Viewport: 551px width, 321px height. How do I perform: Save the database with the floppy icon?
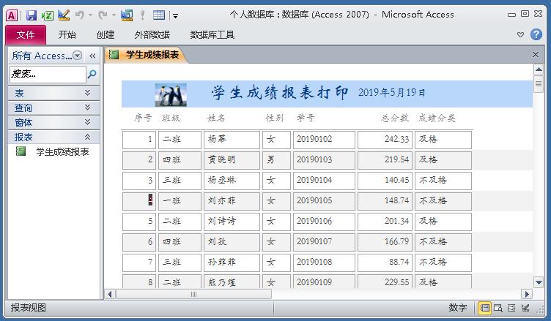[31, 15]
